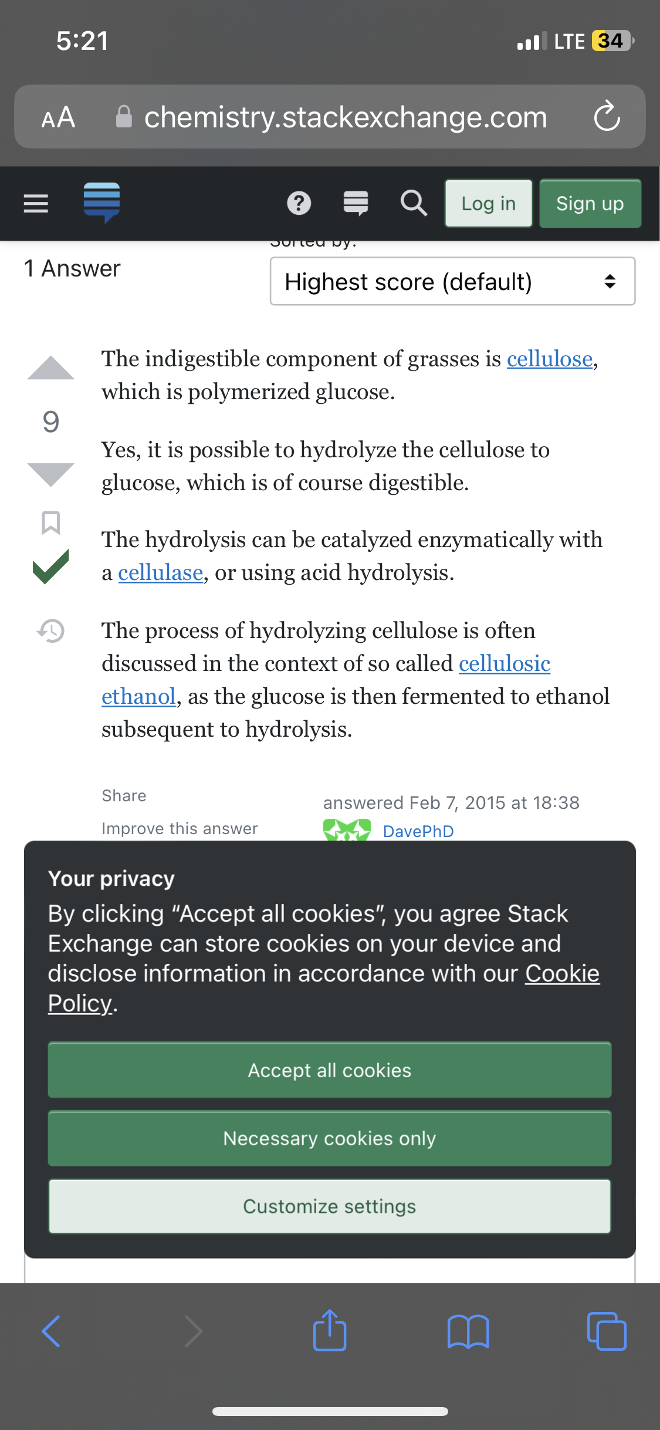This screenshot has height=1430, width=660.
Task: Accept all cookies
Action: pos(330,1070)
